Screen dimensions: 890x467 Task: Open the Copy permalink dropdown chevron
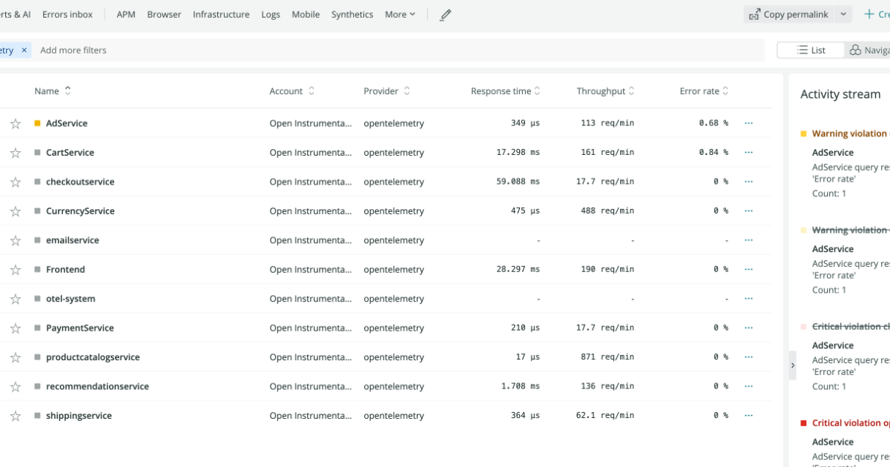843,13
